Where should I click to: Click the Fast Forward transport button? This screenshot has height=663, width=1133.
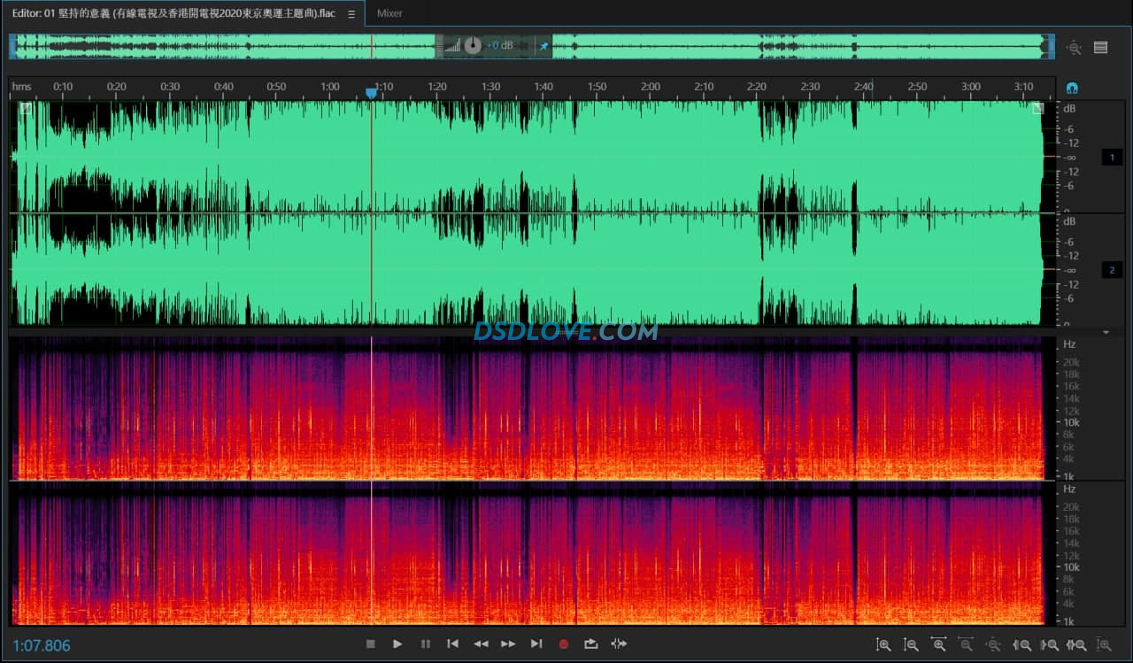coord(508,644)
